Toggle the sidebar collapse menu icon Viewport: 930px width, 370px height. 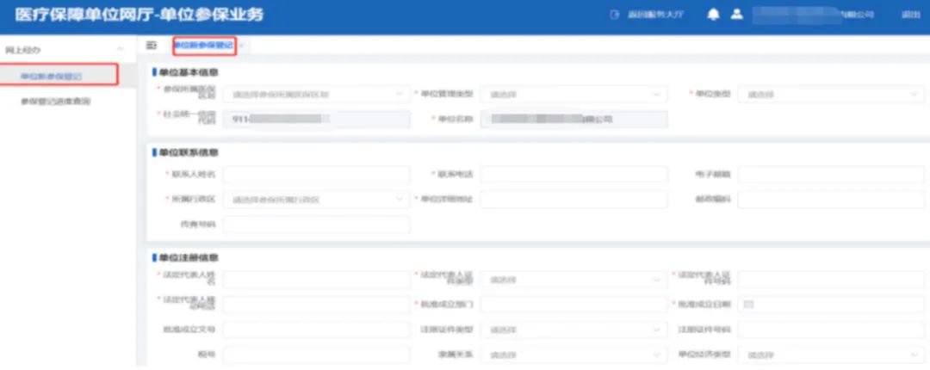pyautogui.click(x=152, y=45)
